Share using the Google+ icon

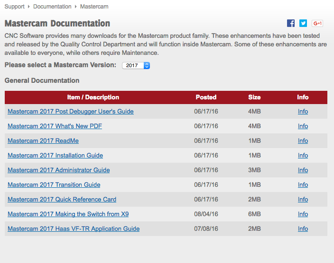(317, 23)
